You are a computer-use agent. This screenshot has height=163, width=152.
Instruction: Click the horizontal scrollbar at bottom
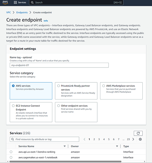point(65,161)
